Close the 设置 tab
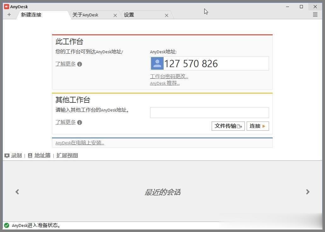325x232 pixels. [x=166, y=15]
